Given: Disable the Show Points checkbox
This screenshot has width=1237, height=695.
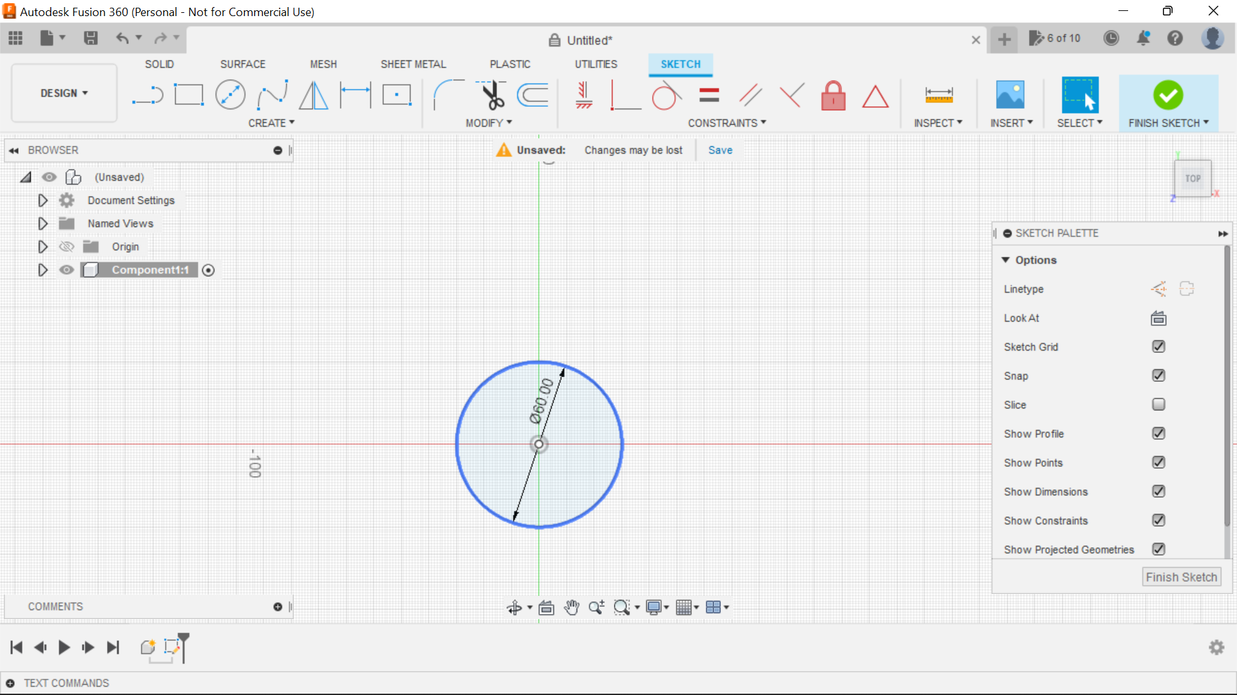Looking at the screenshot, I should coord(1158,462).
